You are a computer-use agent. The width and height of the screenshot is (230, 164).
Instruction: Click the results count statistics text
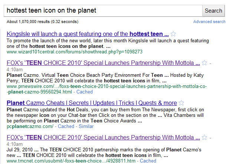click(43, 22)
